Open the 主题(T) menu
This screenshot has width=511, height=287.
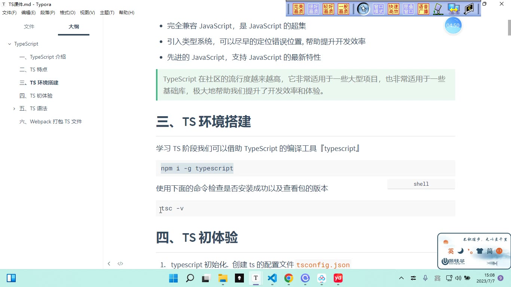pyautogui.click(x=107, y=13)
